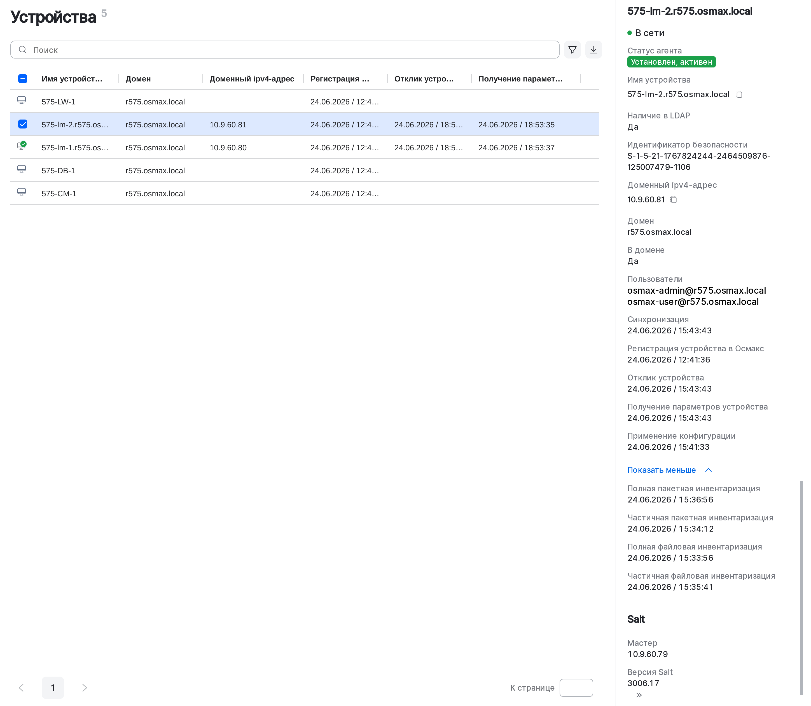
Task: Click the Salt master value 10.9.60.79
Action: (648, 654)
